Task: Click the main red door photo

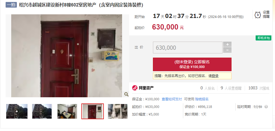Action: click(67, 56)
